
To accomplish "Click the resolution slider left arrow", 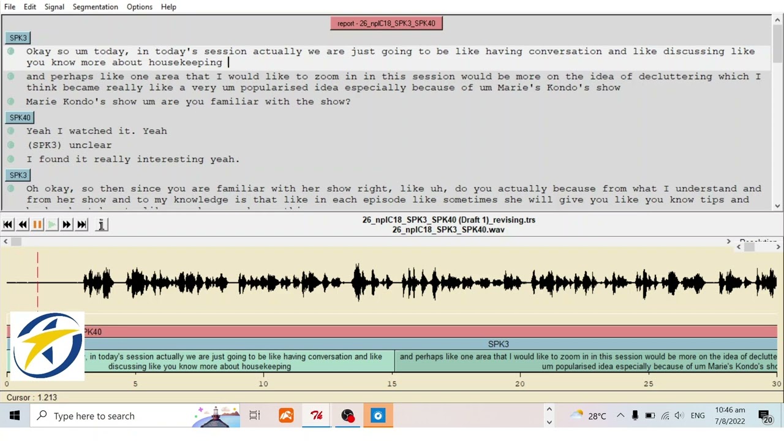I will point(739,247).
